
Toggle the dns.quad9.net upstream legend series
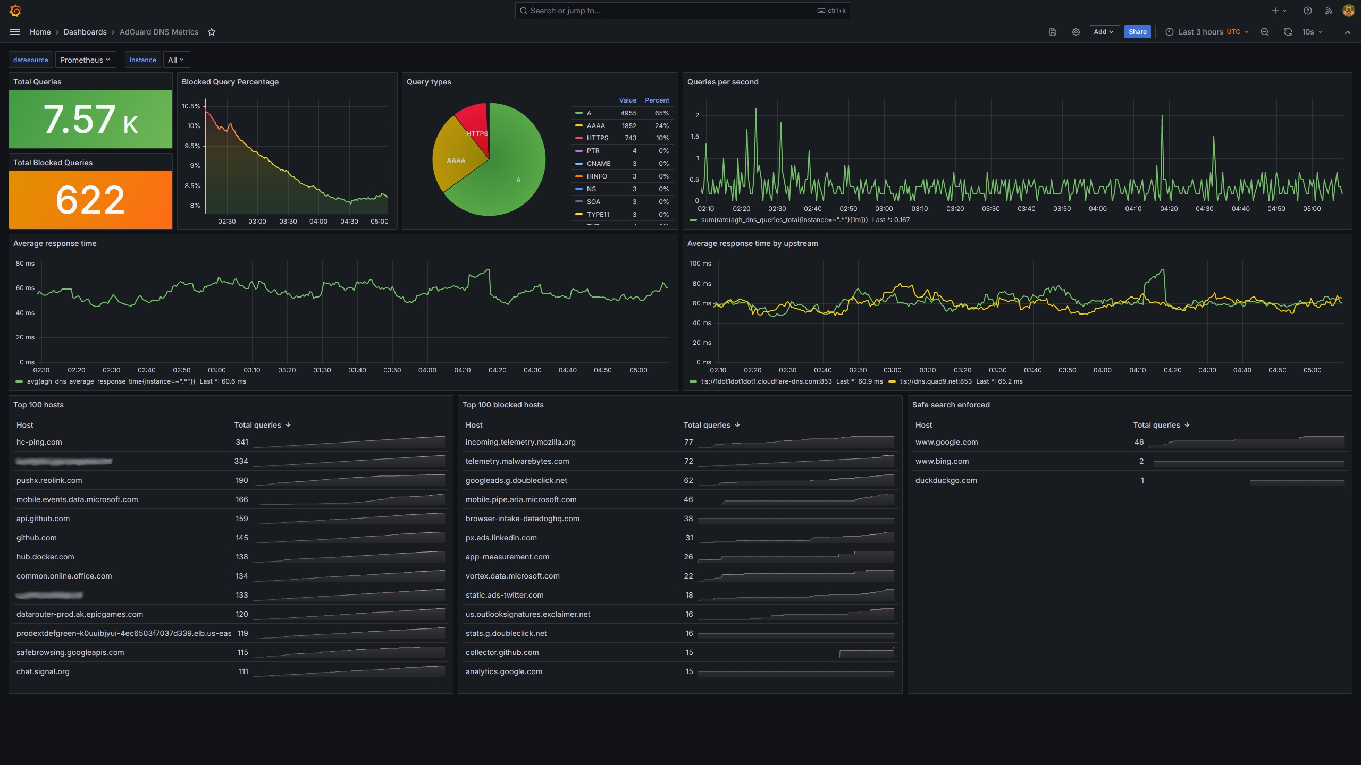click(x=935, y=381)
